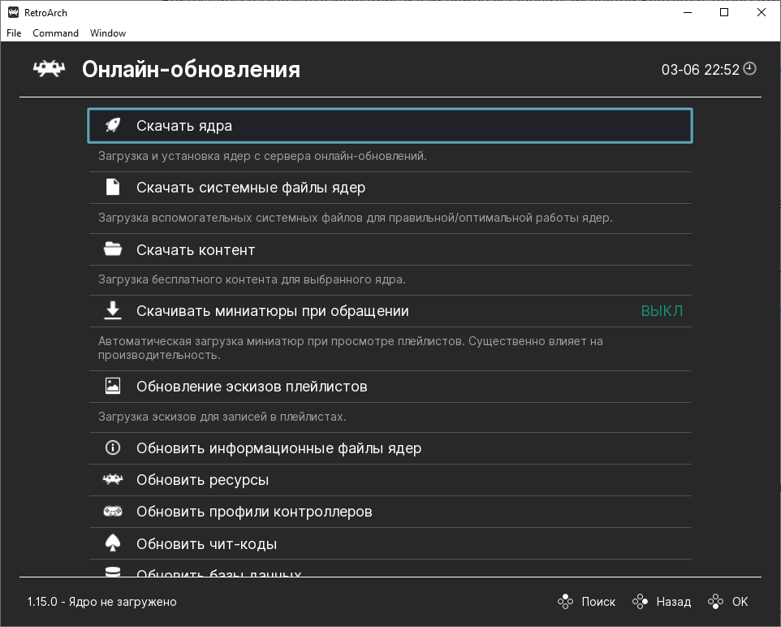Click the Поиск label in footer
The height and width of the screenshot is (627, 781).
[598, 602]
